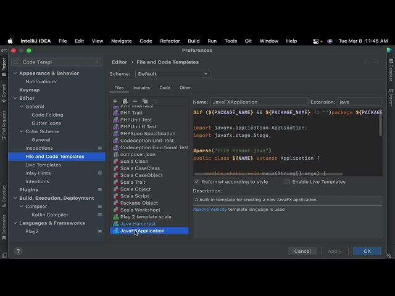Open the Scheme dropdown
The image size is (395, 296).
[173, 74]
